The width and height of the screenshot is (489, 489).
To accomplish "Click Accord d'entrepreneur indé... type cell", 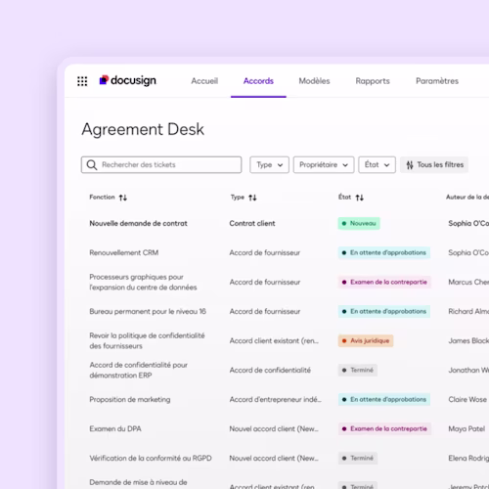I will pyautogui.click(x=275, y=399).
